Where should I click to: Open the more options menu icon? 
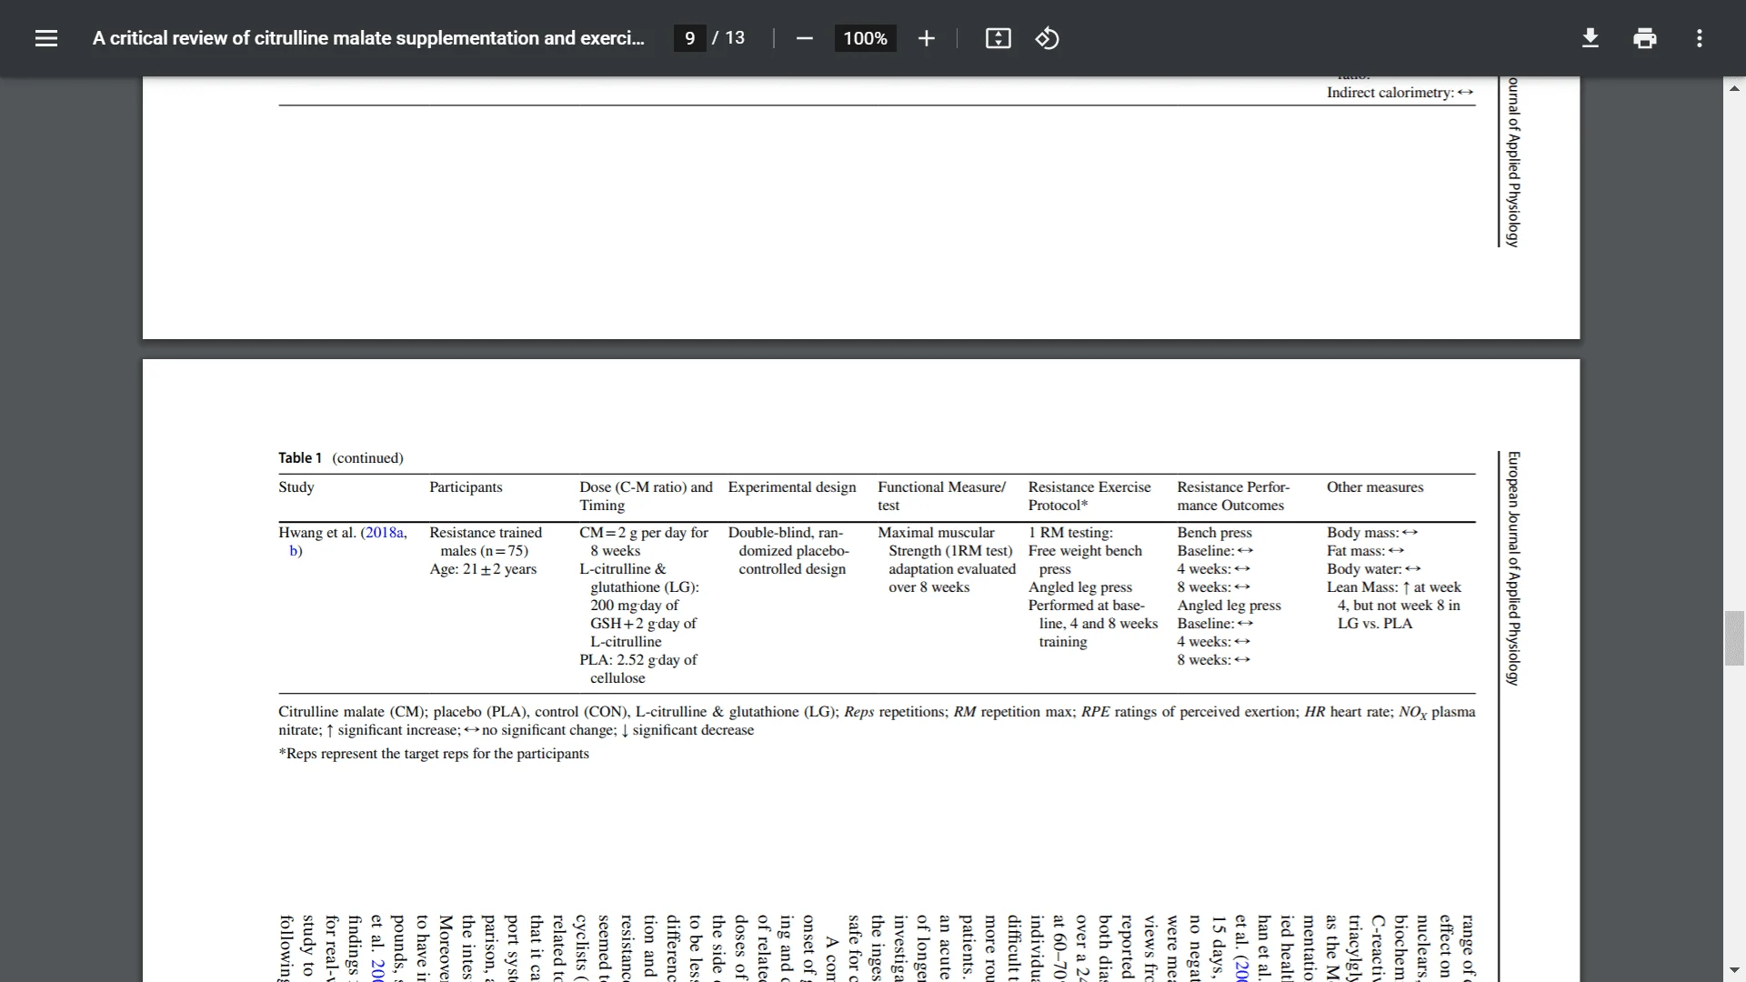[x=1700, y=37]
